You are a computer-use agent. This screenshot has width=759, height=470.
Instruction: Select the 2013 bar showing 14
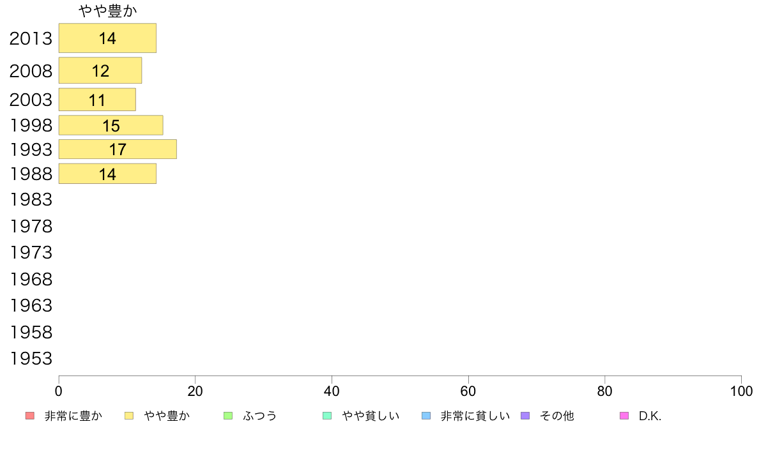[x=107, y=38]
